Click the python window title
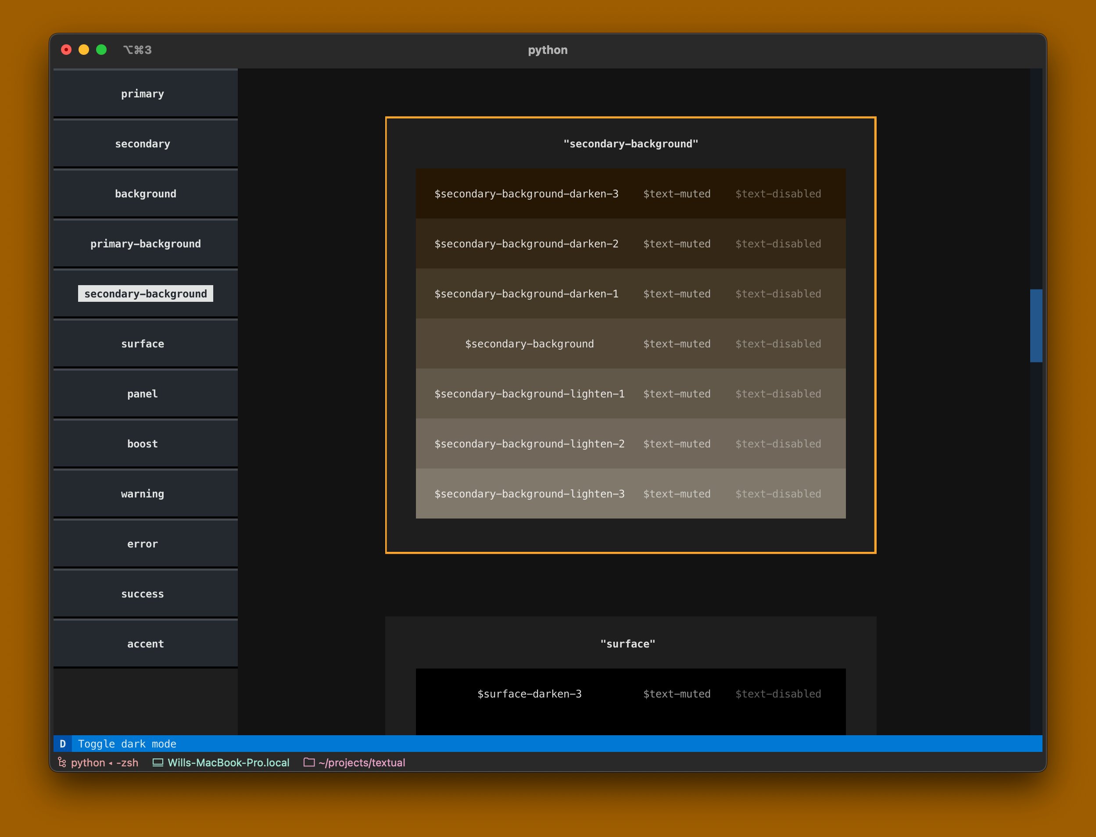 click(x=548, y=50)
